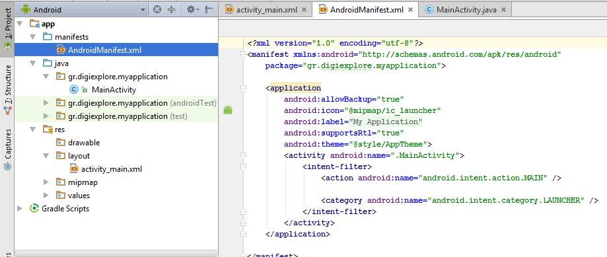Expand the Gradle Scripts node arrow
Image resolution: width=607 pixels, height=257 pixels.
pos(20,209)
